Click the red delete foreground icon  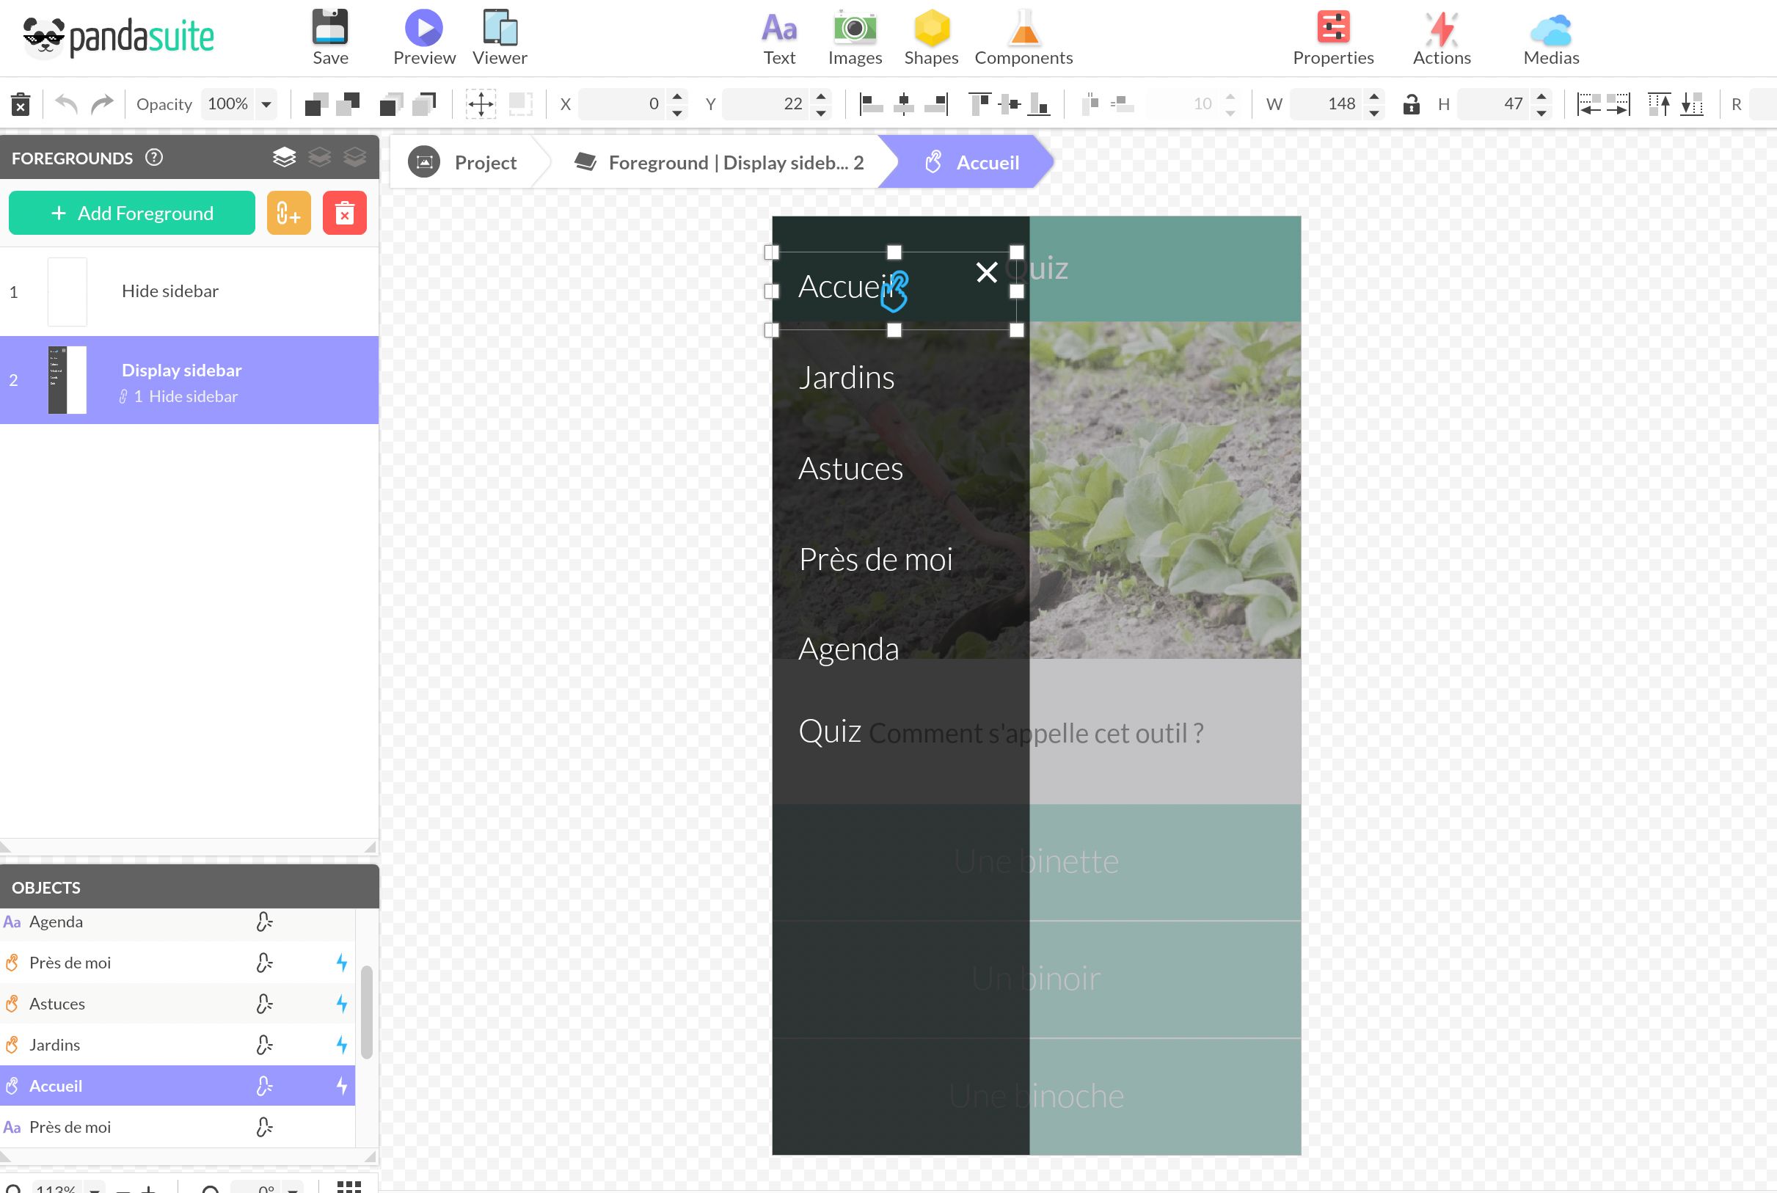(x=345, y=213)
